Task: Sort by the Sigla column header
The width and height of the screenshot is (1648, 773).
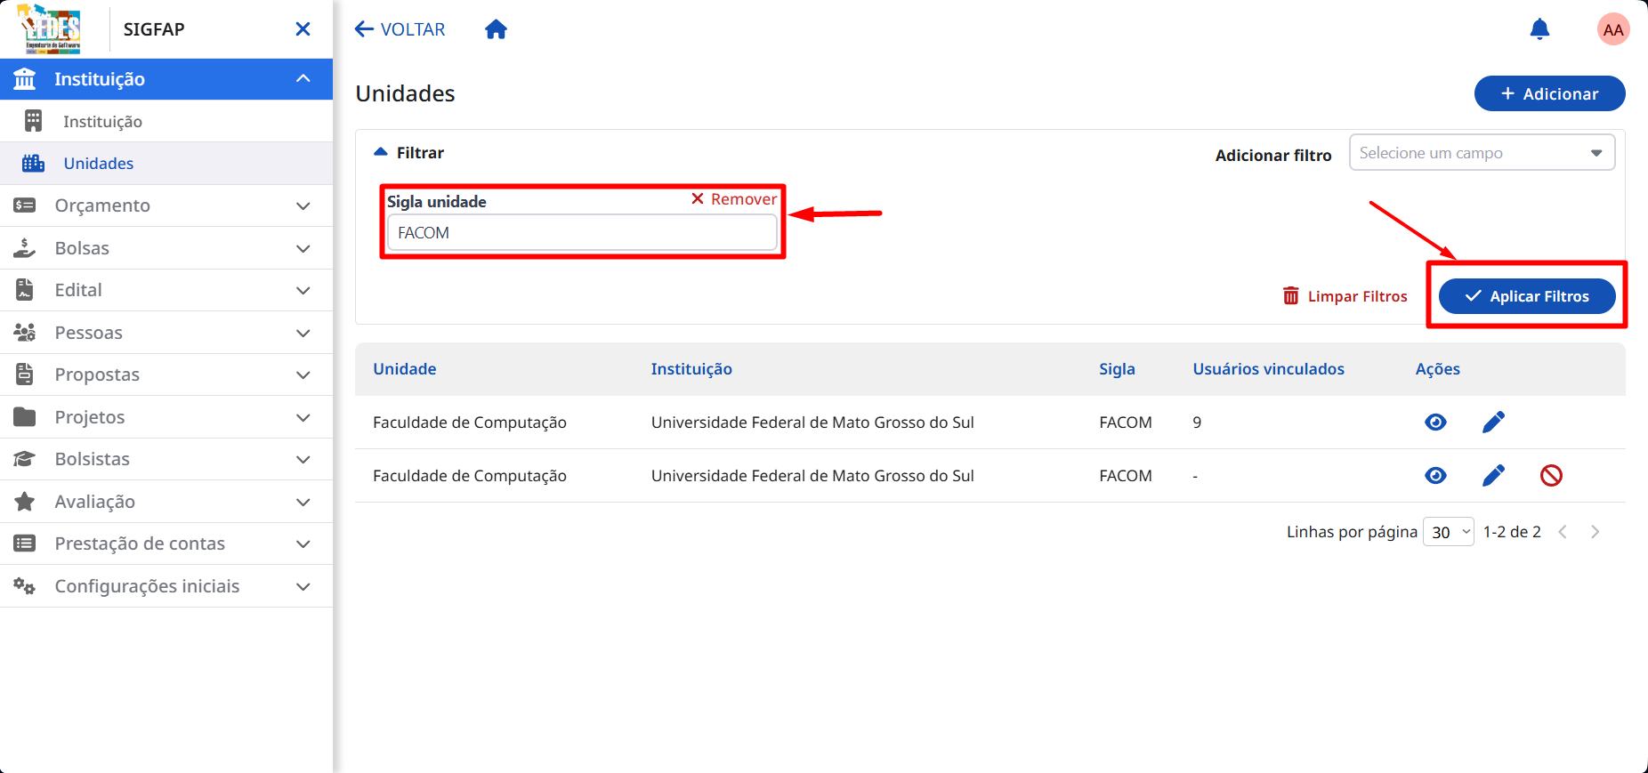Action: click(x=1117, y=369)
